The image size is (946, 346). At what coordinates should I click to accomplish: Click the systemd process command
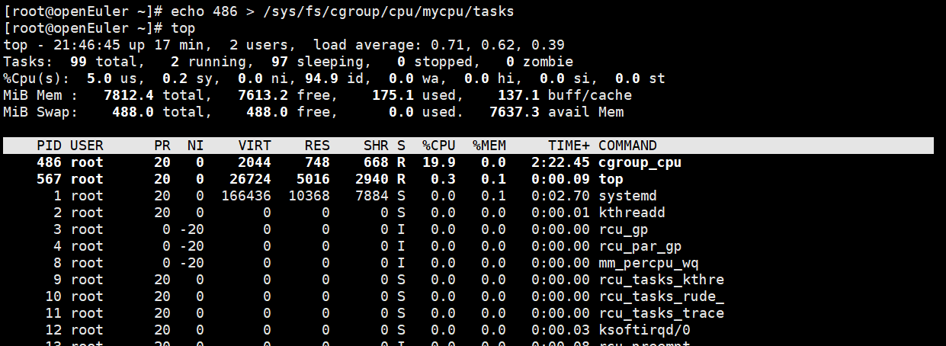click(627, 196)
